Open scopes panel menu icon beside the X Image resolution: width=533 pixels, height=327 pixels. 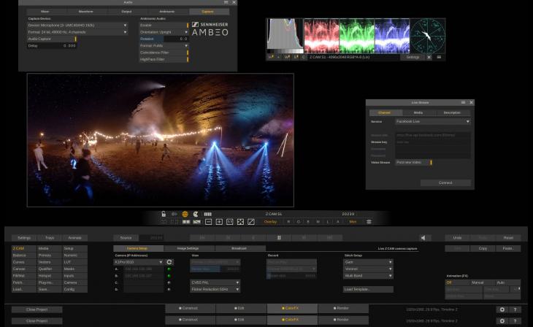(439, 57)
